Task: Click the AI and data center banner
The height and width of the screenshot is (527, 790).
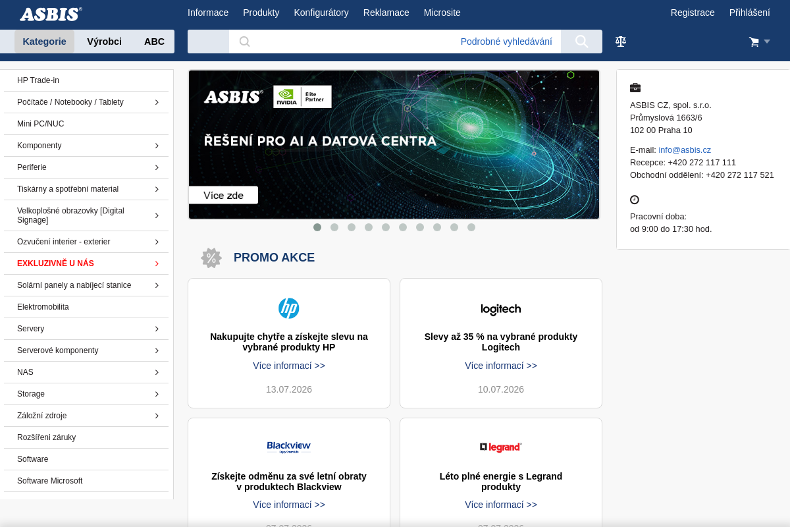Action: (394, 144)
